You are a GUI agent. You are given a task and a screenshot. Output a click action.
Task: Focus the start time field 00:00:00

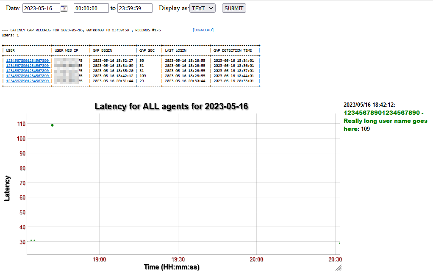pos(91,8)
